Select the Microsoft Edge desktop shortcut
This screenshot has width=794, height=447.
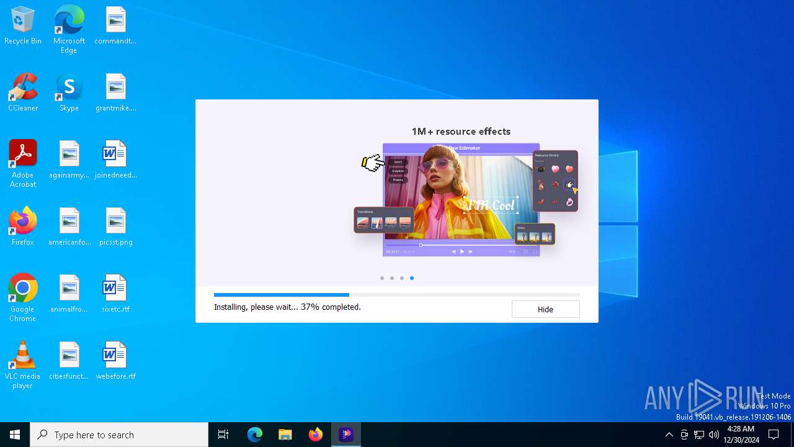[69, 29]
